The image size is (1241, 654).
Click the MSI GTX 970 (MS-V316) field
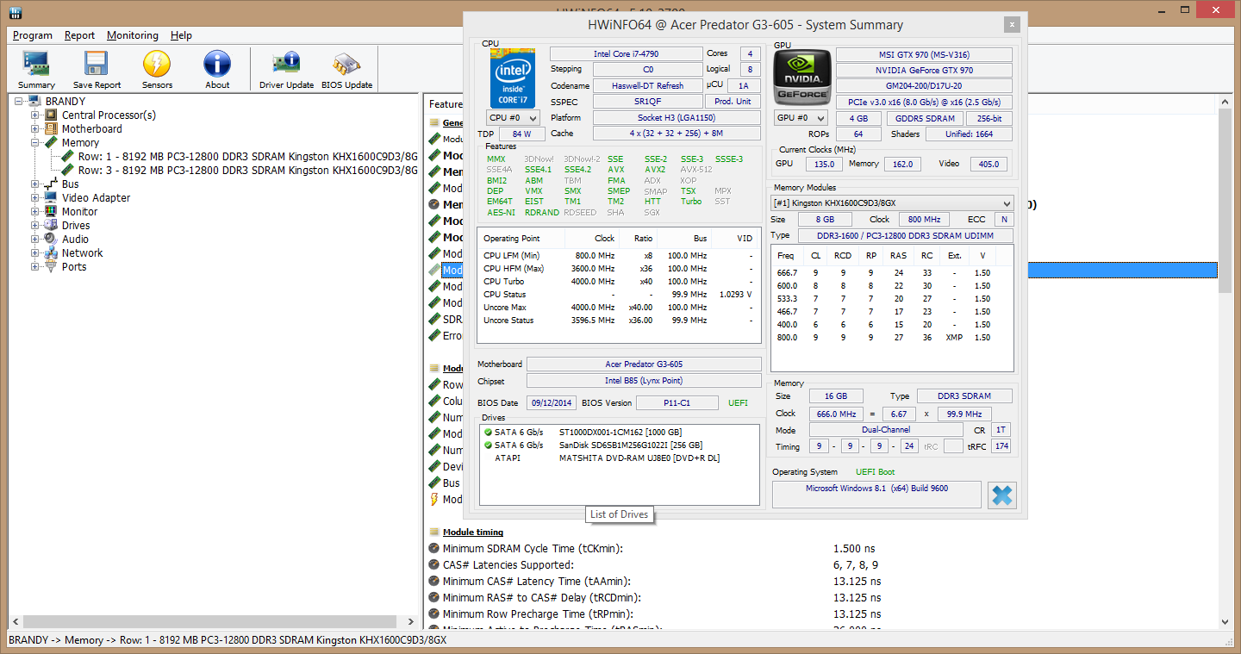pyautogui.click(x=924, y=54)
